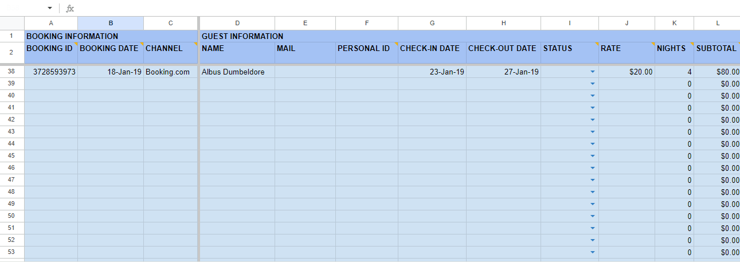The width and height of the screenshot is (740, 262).
Task: Click the STATUS header cell
Action: [x=570, y=53]
